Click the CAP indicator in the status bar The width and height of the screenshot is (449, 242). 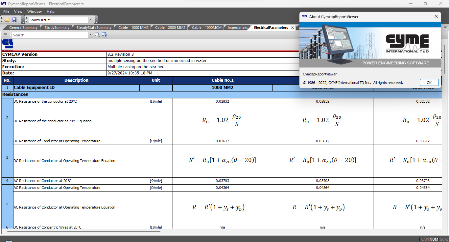[424, 239]
